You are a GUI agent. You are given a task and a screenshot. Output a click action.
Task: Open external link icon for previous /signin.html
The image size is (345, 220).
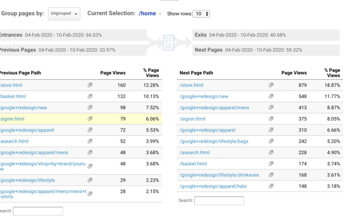coord(90,119)
